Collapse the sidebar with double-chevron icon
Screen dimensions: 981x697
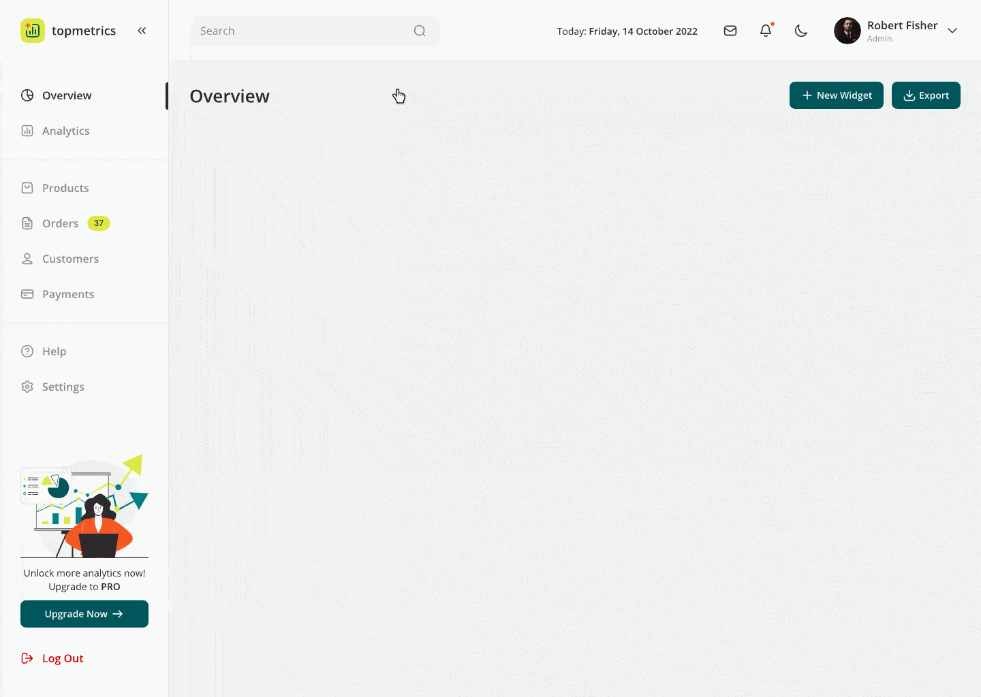click(142, 31)
